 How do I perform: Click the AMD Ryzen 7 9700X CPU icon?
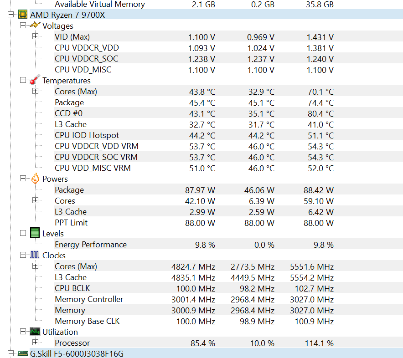coord(23,15)
